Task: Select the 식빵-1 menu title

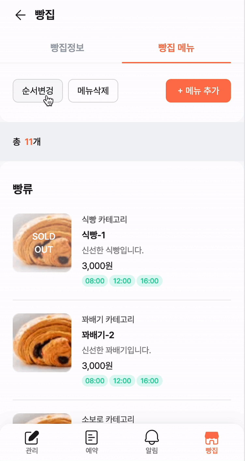Action: (94, 235)
